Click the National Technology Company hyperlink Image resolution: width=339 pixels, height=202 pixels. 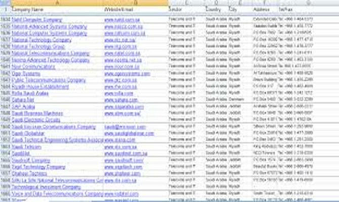pos(41,40)
